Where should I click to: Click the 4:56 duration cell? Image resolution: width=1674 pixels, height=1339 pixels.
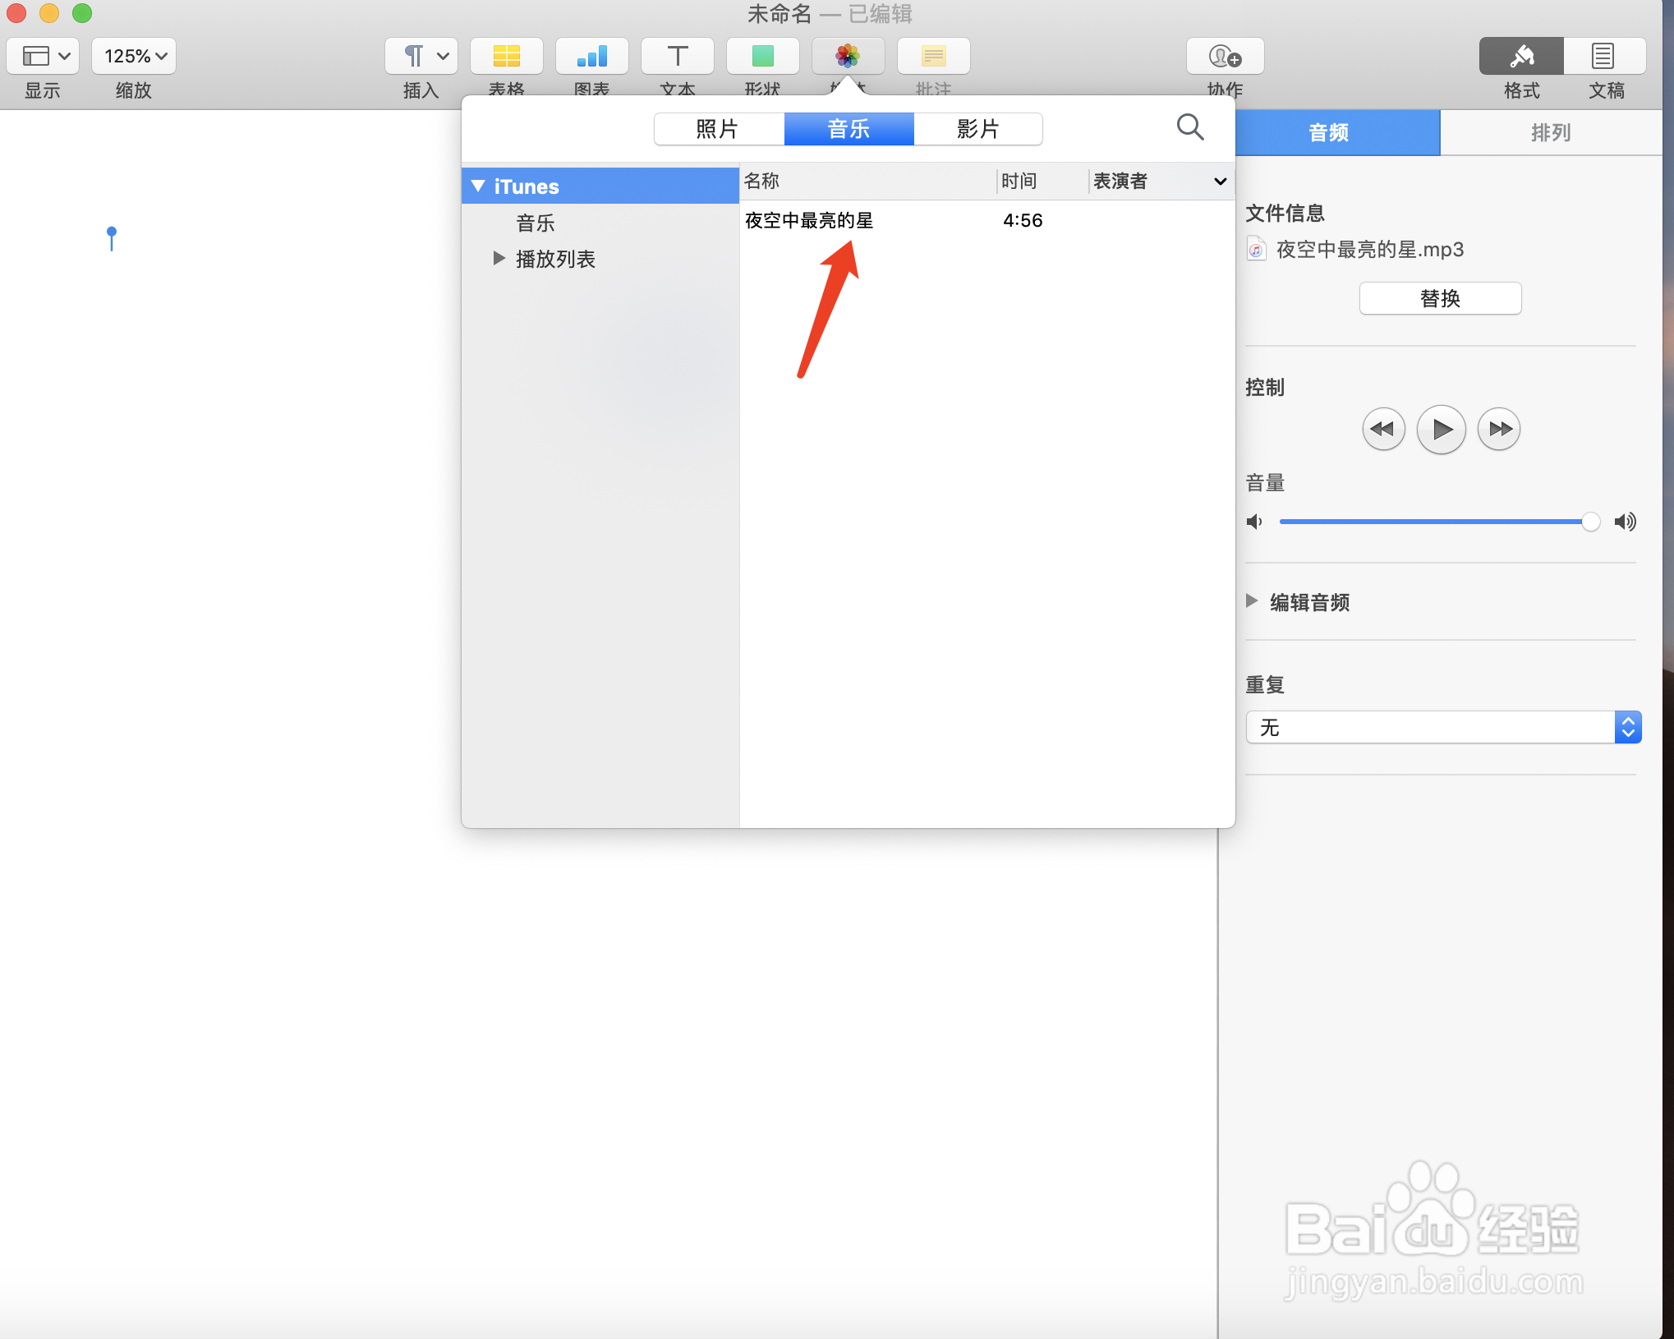tap(1023, 220)
